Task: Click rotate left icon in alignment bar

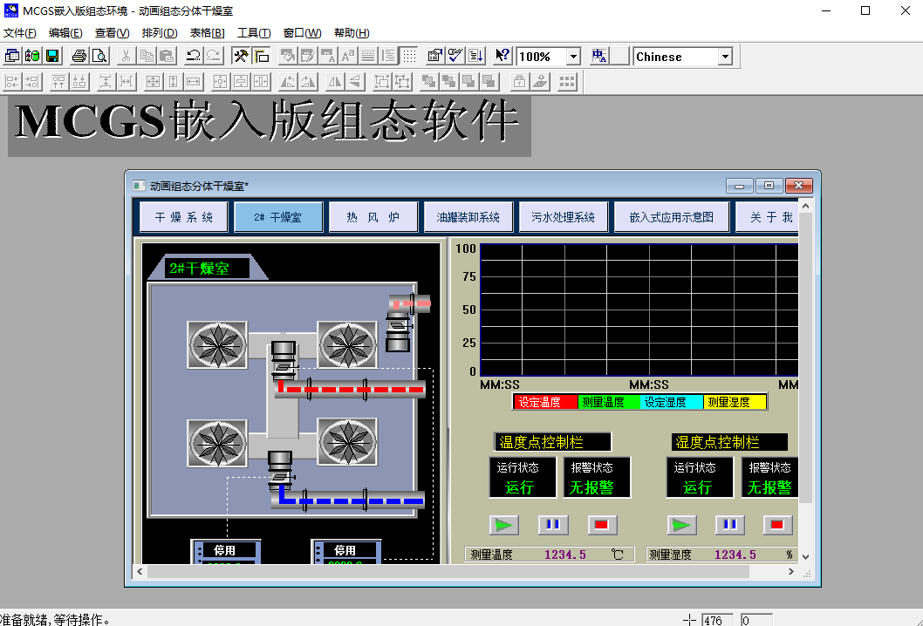Action: [x=287, y=81]
